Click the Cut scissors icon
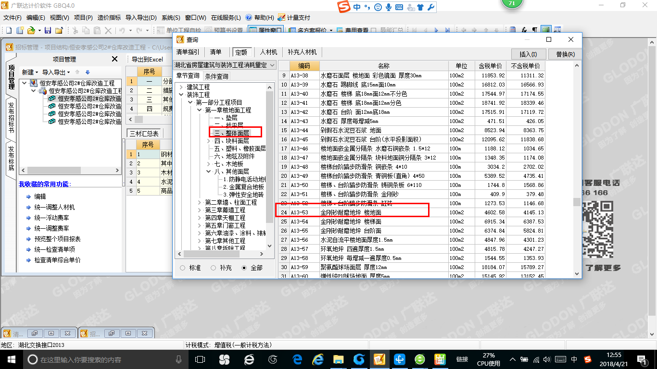657x369 pixels. click(x=75, y=30)
